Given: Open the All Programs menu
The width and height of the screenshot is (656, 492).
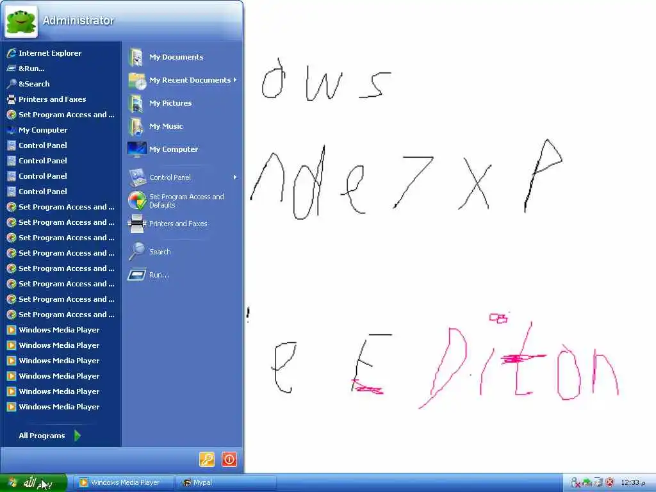Looking at the screenshot, I should coord(49,436).
